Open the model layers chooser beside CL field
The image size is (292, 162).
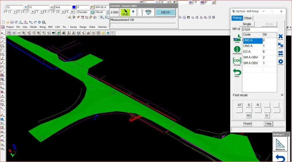(52, 7)
